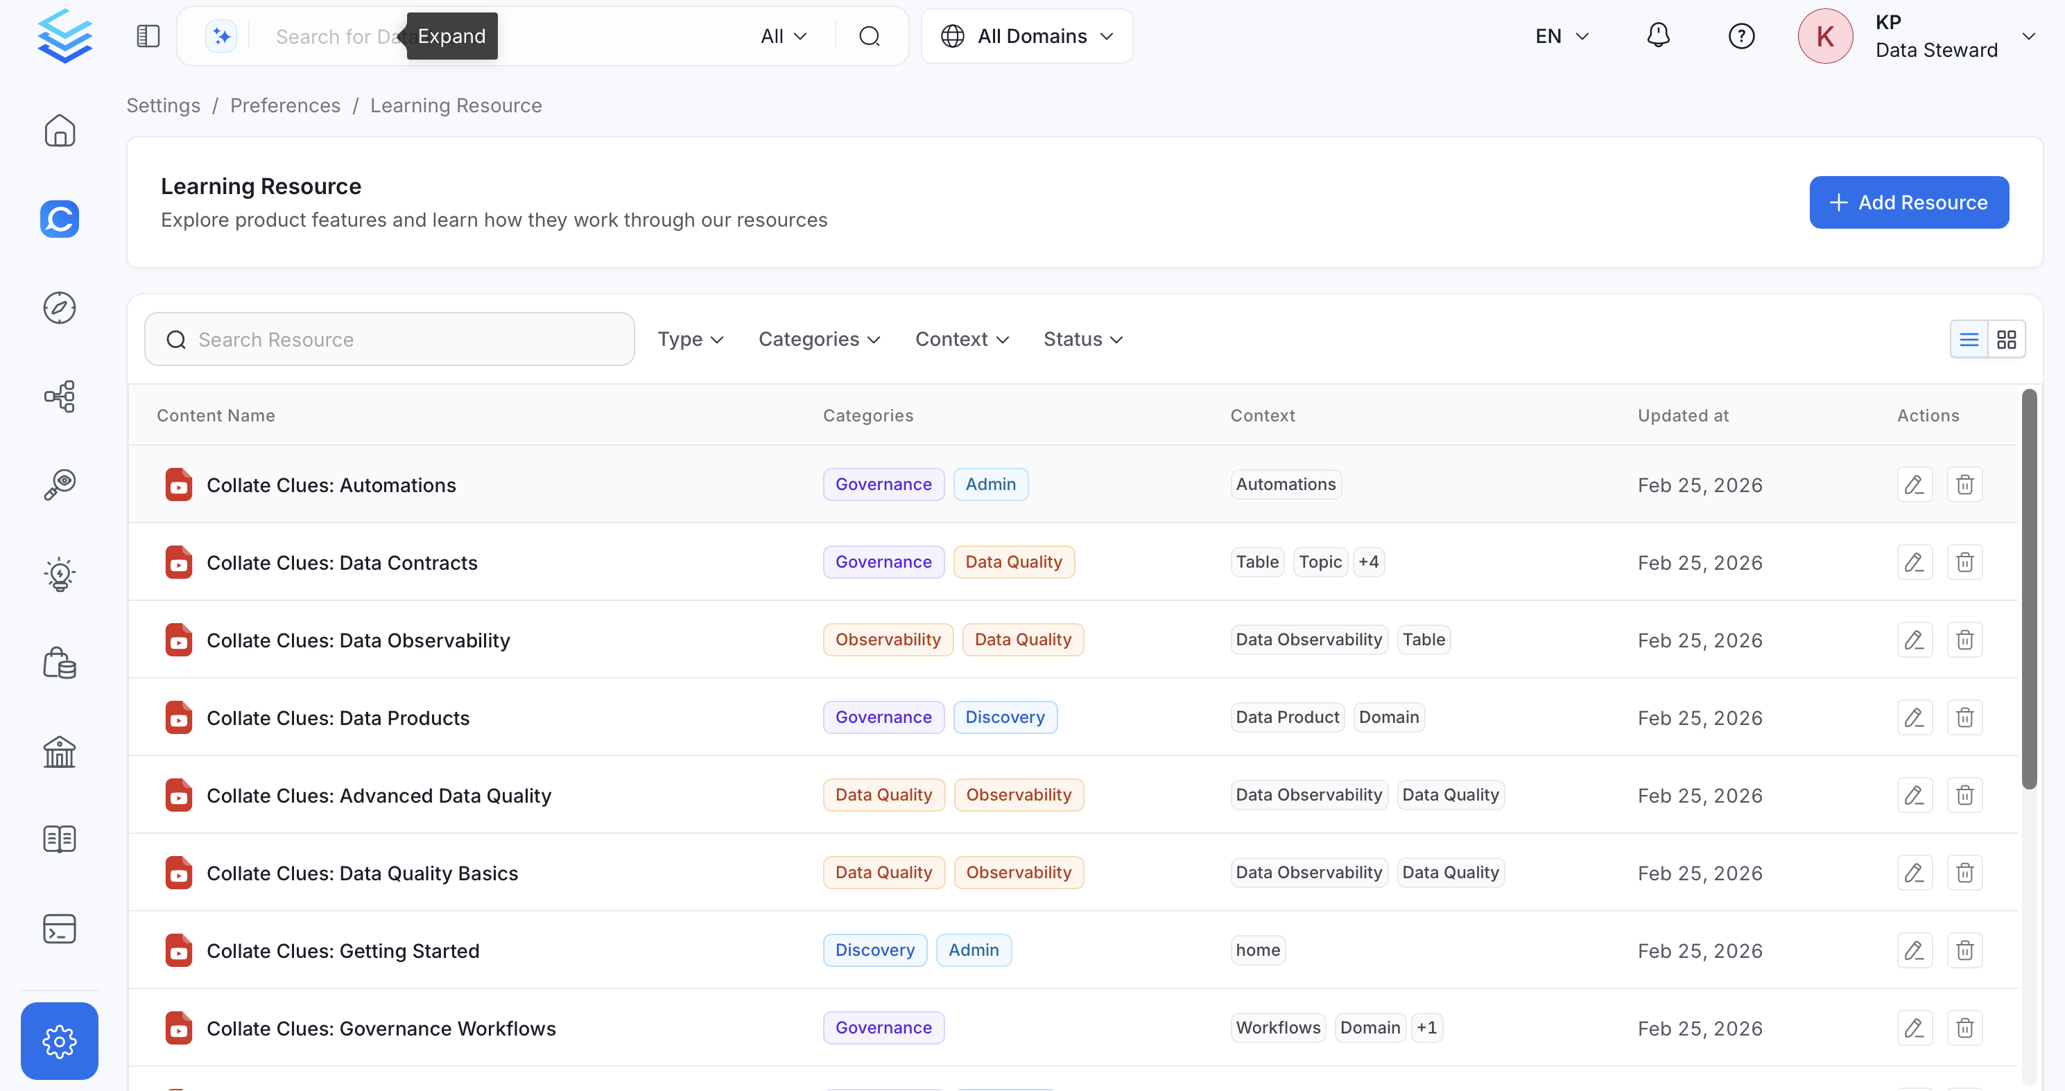2065x1091 pixels.
Task: Delete the Collate Clues: Data Contracts resource
Action: coord(1964,562)
